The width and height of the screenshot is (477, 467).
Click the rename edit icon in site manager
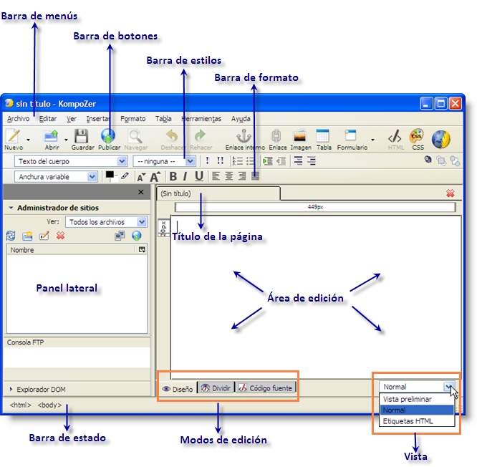(x=44, y=236)
